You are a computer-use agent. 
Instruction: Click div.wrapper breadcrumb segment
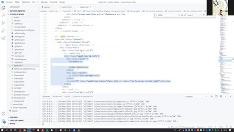click(135, 11)
